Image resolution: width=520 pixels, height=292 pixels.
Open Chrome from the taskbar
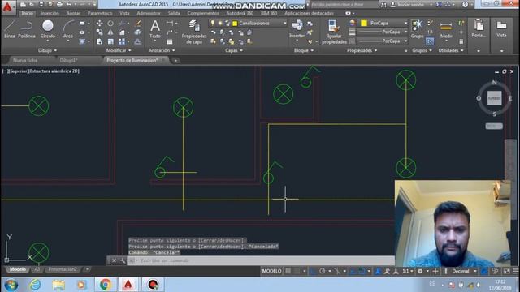coord(106,285)
